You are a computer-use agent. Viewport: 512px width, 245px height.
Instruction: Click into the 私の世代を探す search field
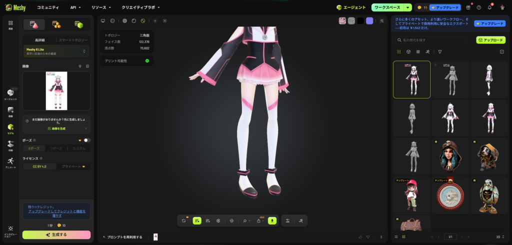pyautogui.click(x=431, y=40)
